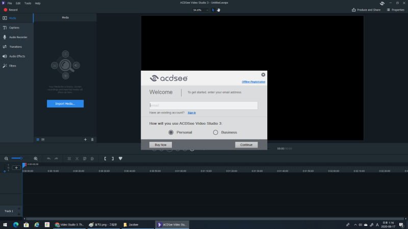Viewport: 408px width, 229px height.
Task: Open Internet Explorer from the taskbar
Action: pyautogui.click(x=37, y=224)
